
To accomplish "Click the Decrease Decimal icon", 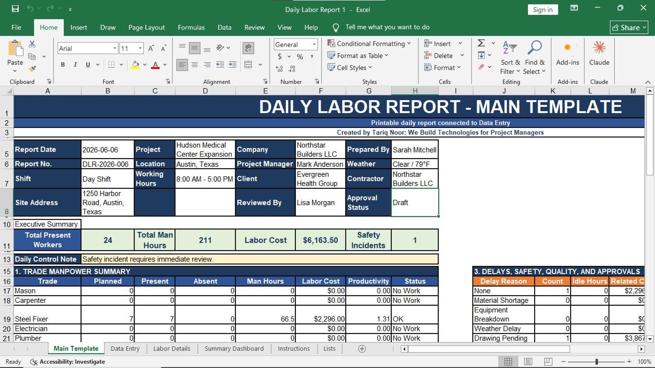I will pyautogui.click(x=292, y=69).
